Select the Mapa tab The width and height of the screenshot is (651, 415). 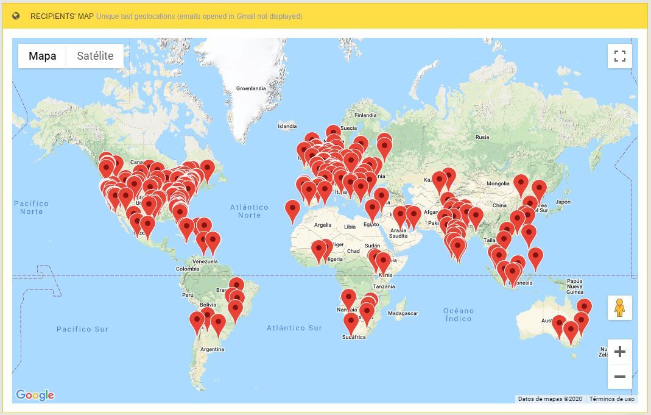[41, 55]
